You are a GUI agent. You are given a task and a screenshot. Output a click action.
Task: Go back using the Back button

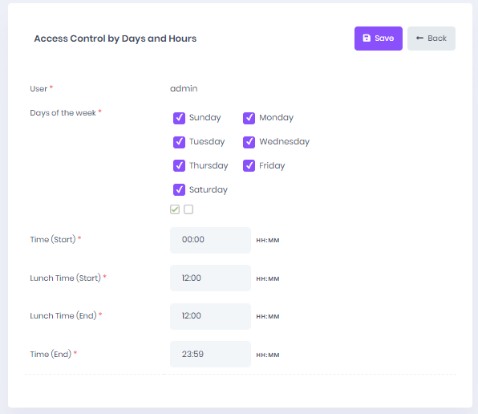click(x=431, y=39)
